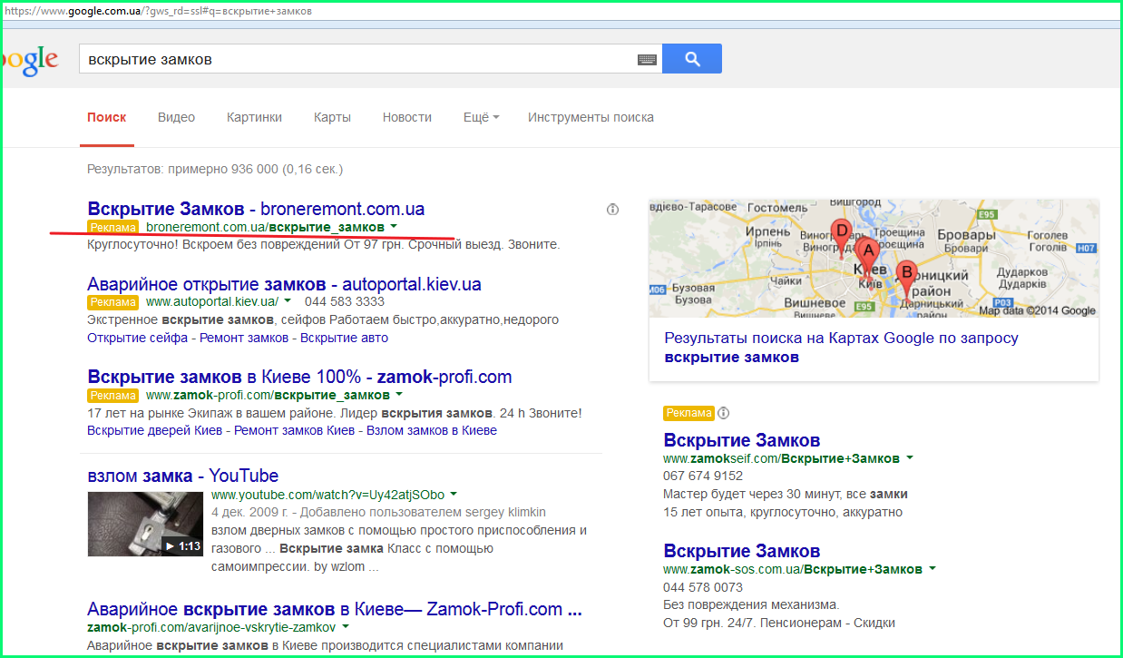Click phone number 067 674 9152

[703, 476]
